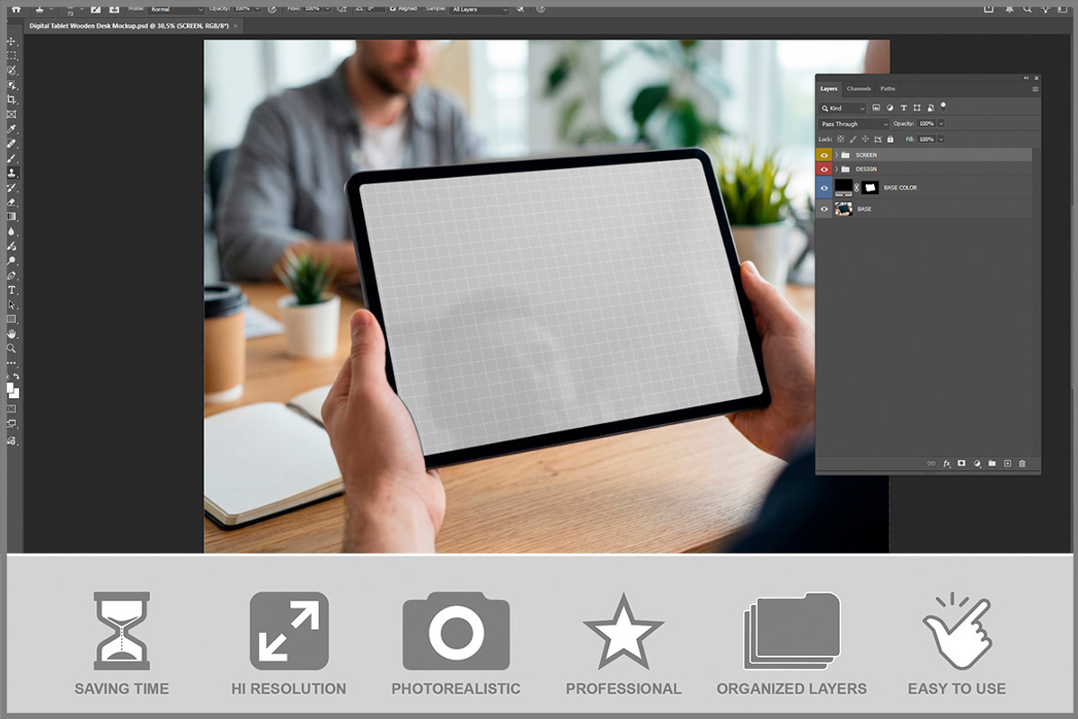Select the Pen tool
This screenshot has width=1078, height=719.
pos(13,275)
